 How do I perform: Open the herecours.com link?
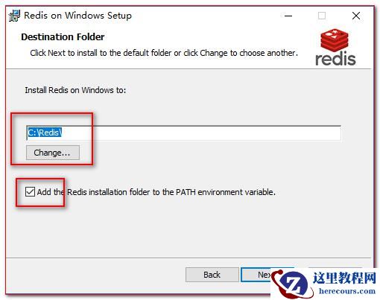[x=347, y=291]
